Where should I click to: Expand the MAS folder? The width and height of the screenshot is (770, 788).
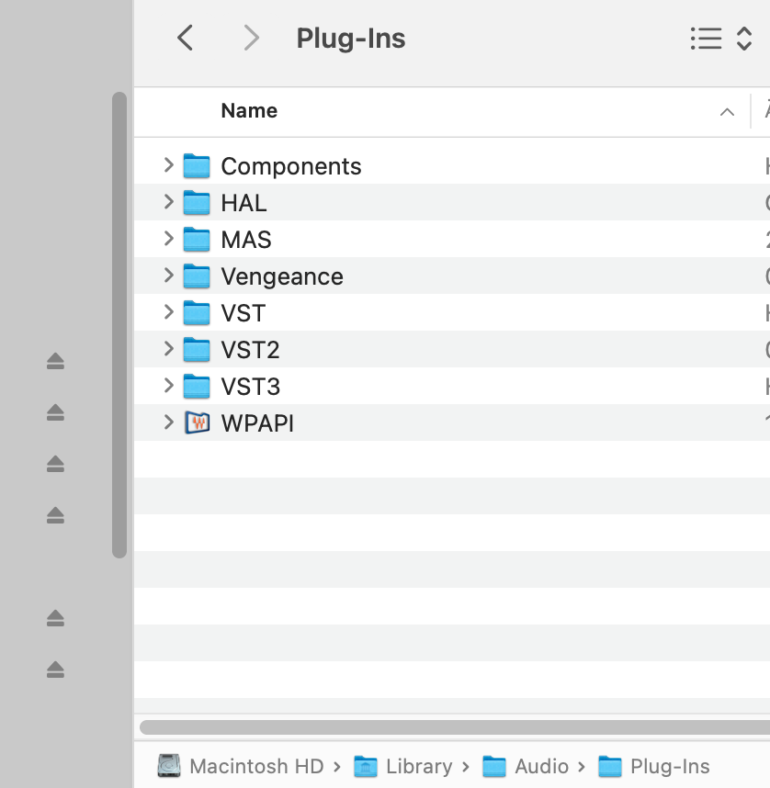point(168,239)
